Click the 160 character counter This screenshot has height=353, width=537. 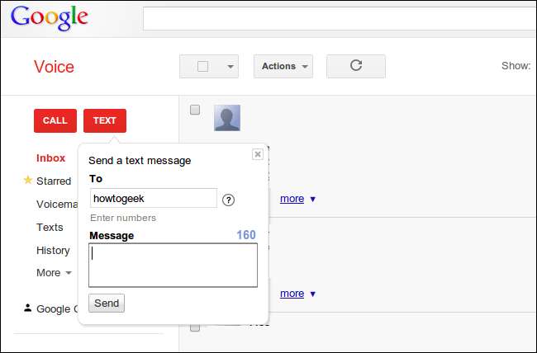[246, 235]
